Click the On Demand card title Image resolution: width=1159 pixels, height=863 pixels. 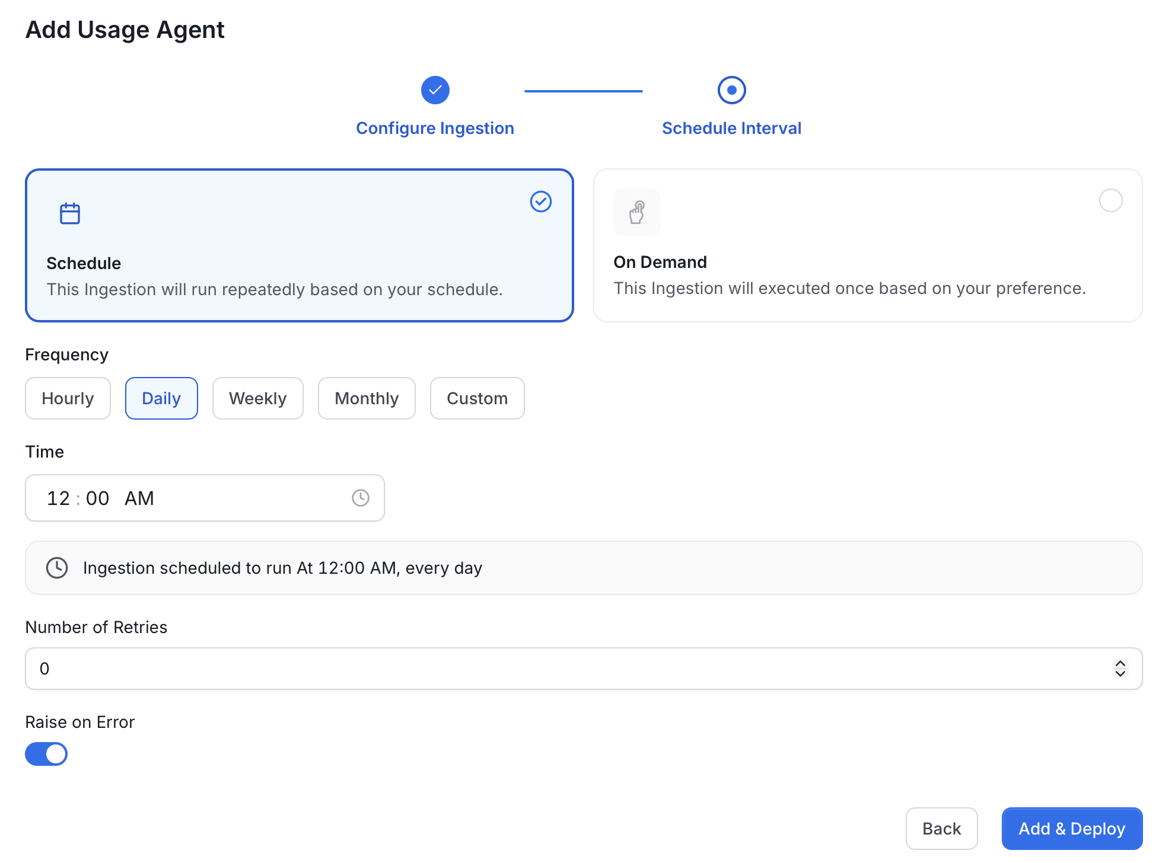pos(660,262)
